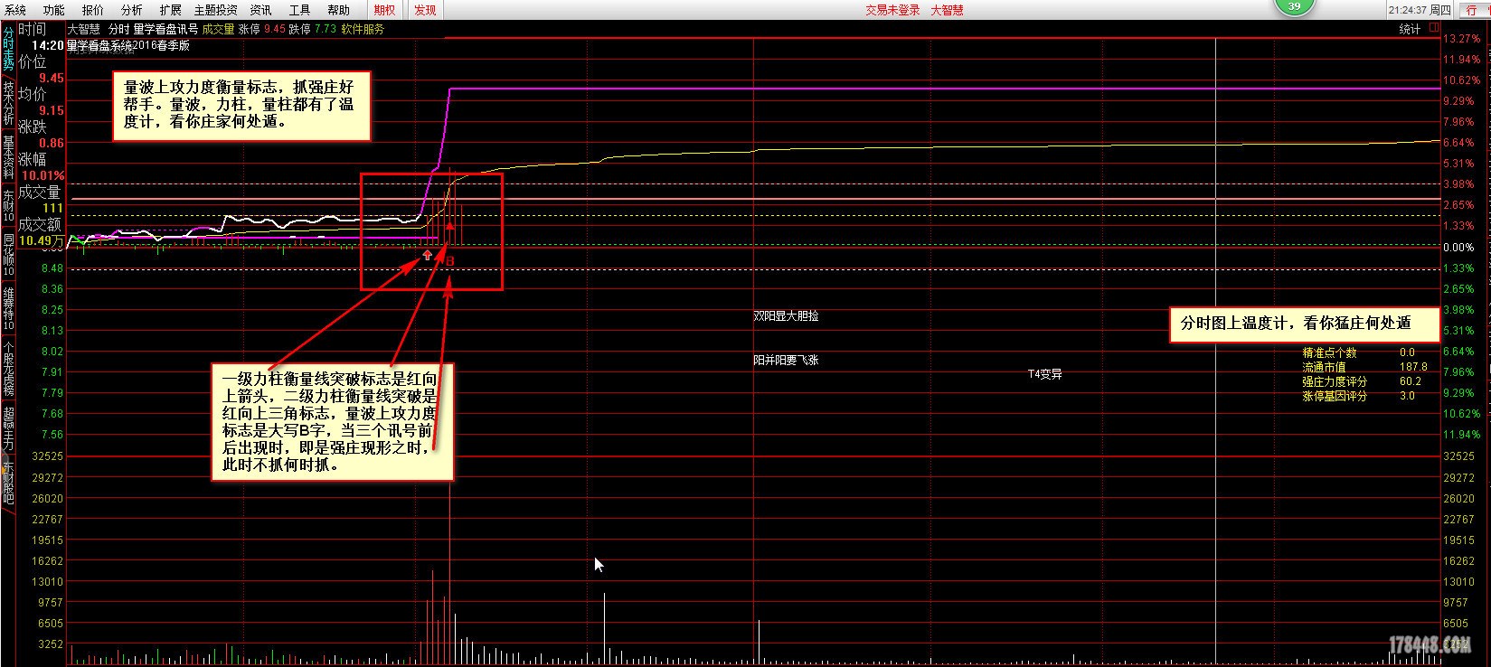
Task: Select the 个股龙虎榜 sidebar tab
Action: pos(8,367)
